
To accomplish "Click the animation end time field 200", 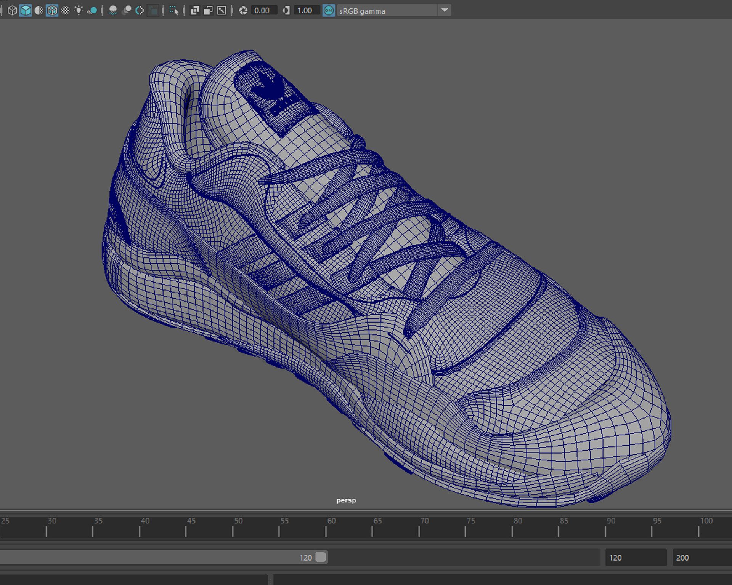I will tap(702, 558).
